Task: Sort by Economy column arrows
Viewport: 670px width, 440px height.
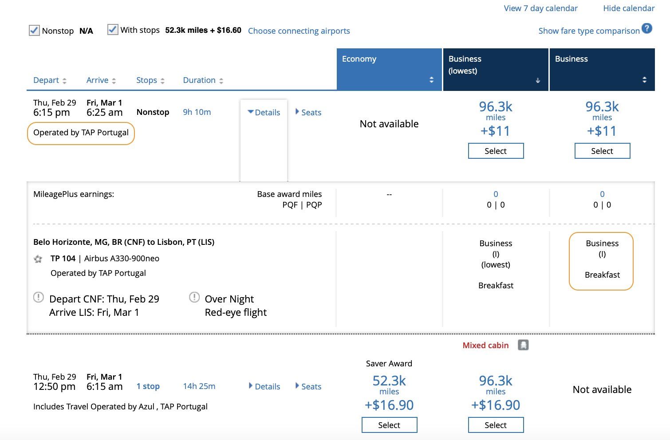Action: (x=431, y=80)
